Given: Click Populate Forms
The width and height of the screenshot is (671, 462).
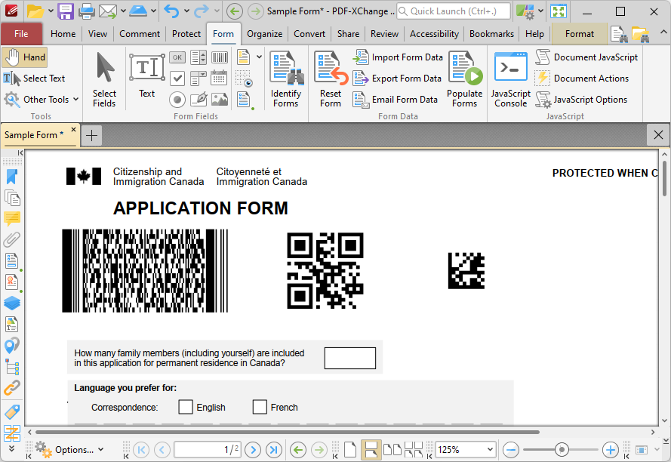Looking at the screenshot, I should (465, 79).
